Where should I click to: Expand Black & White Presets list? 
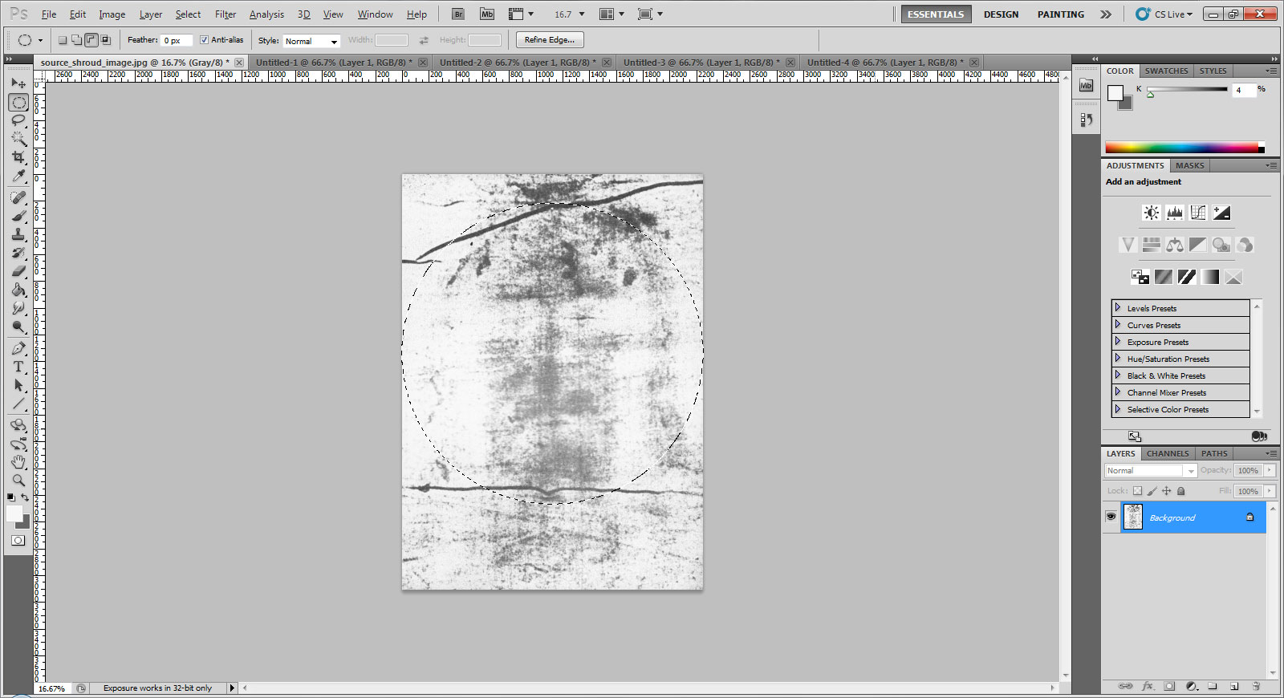[x=1117, y=375]
